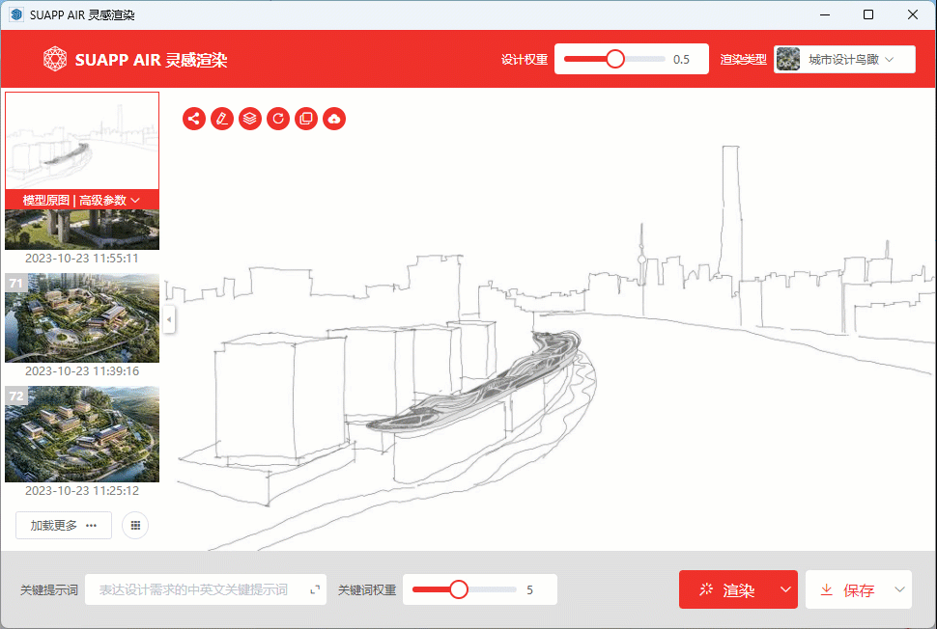Click the 渲染 render button
937x629 pixels.
[x=727, y=589]
